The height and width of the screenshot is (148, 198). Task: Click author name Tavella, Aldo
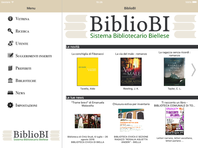pyautogui.click(x=87, y=89)
